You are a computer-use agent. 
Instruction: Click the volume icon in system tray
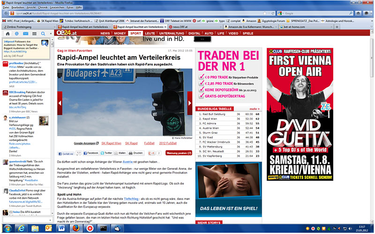click(350, 228)
